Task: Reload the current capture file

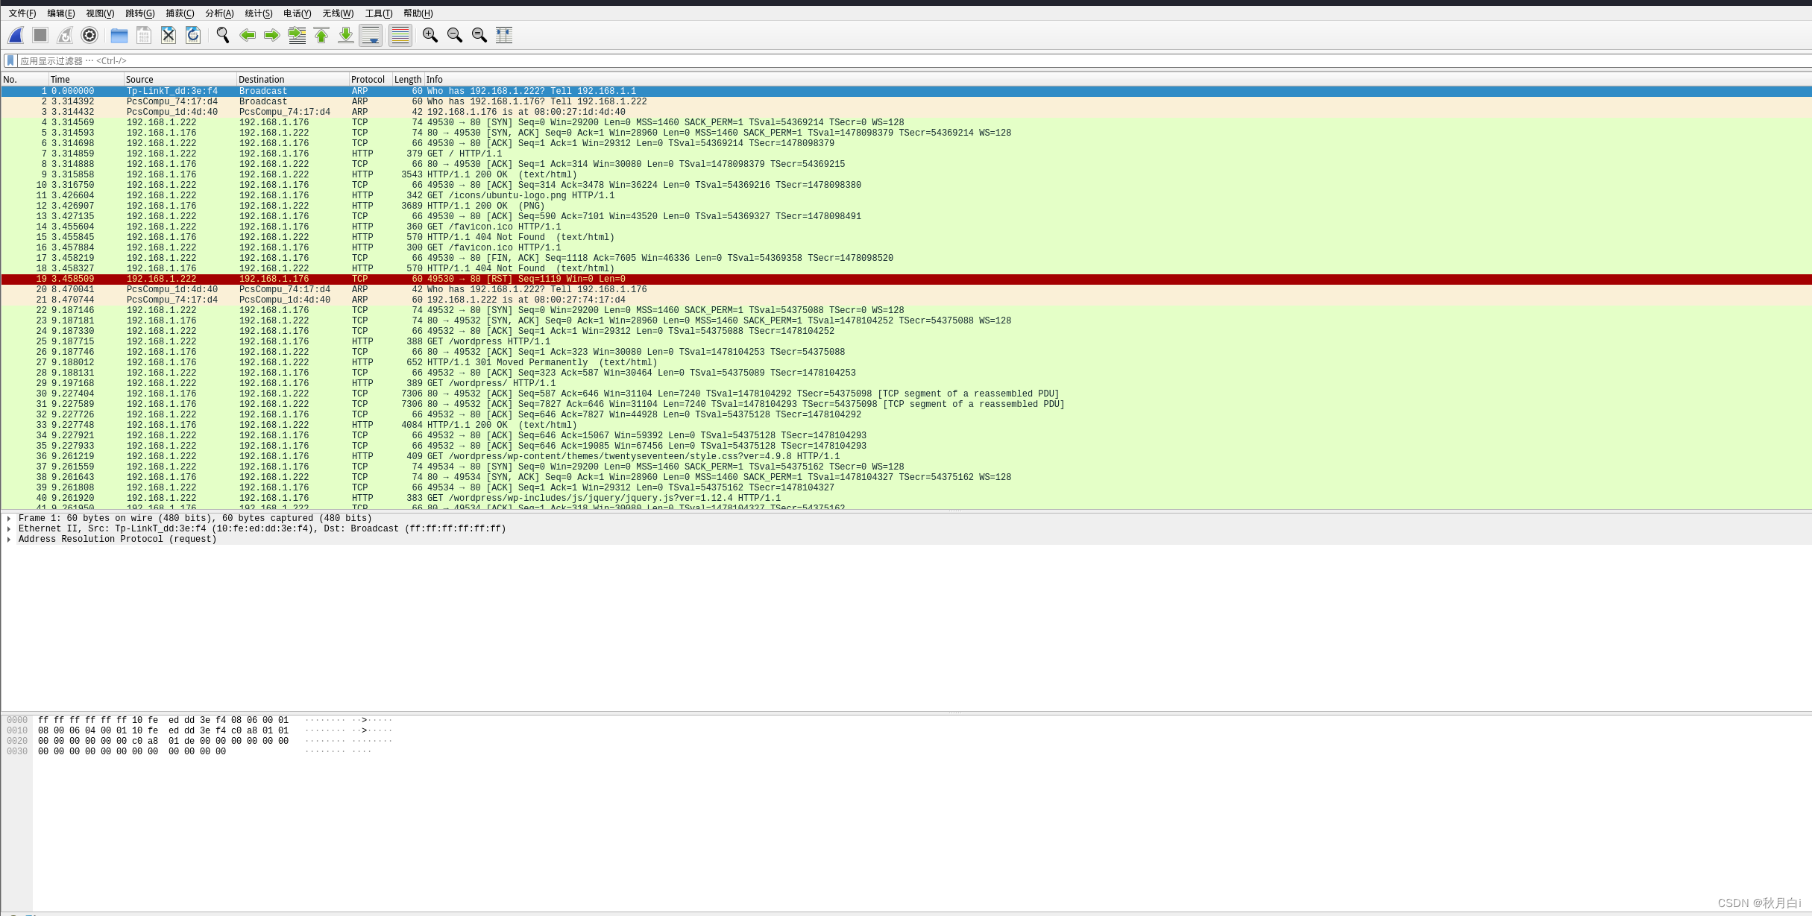Action: point(193,35)
